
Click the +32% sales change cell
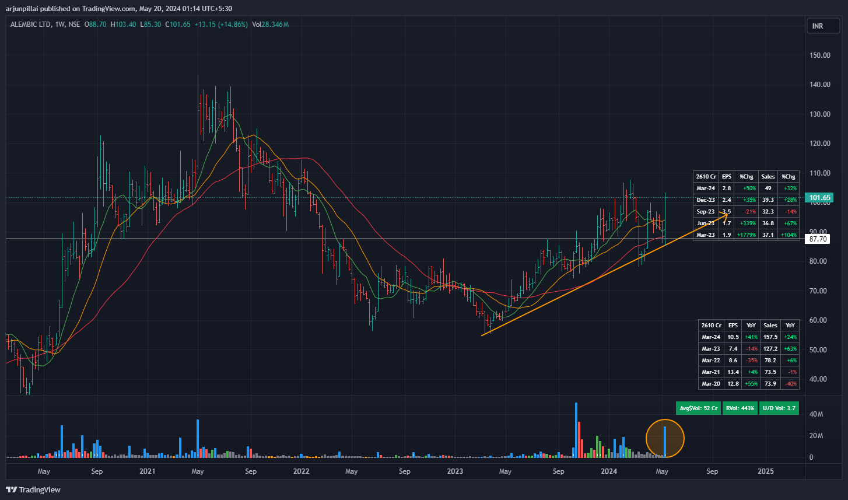click(790, 188)
